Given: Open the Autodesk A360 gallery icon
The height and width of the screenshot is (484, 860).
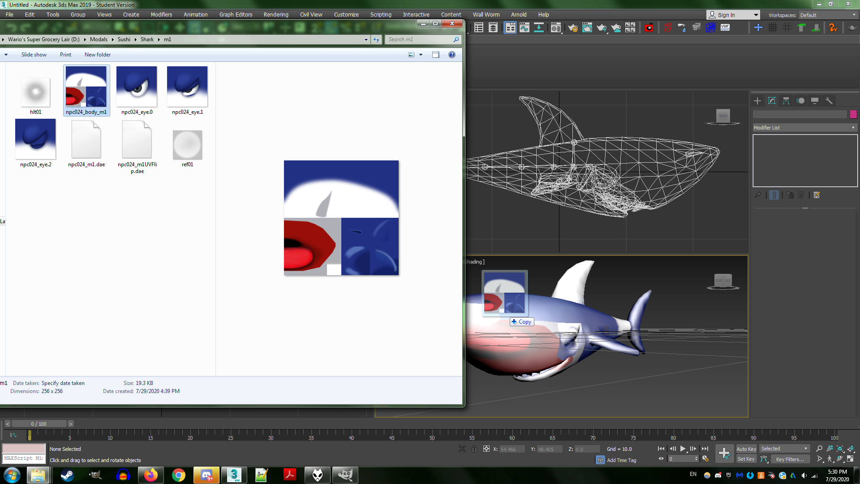Looking at the screenshot, I should point(630,28).
